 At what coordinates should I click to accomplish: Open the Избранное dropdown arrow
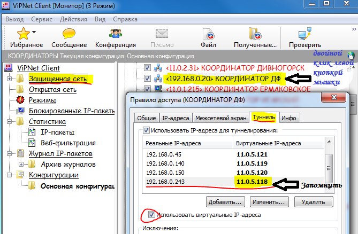click(x=34, y=32)
